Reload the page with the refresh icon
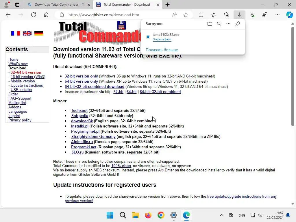The height and width of the screenshot is (222, 296). pyautogui.click(x=34, y=15)
